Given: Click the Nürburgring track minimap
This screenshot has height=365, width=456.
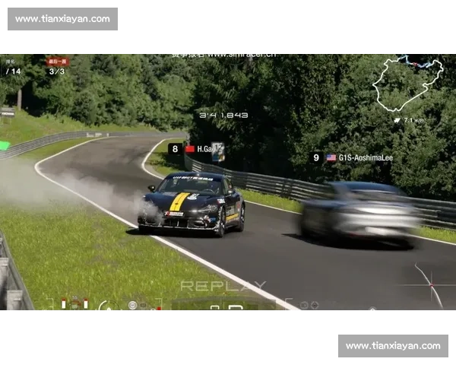Looking at the screenshot, I should (407, 82).
